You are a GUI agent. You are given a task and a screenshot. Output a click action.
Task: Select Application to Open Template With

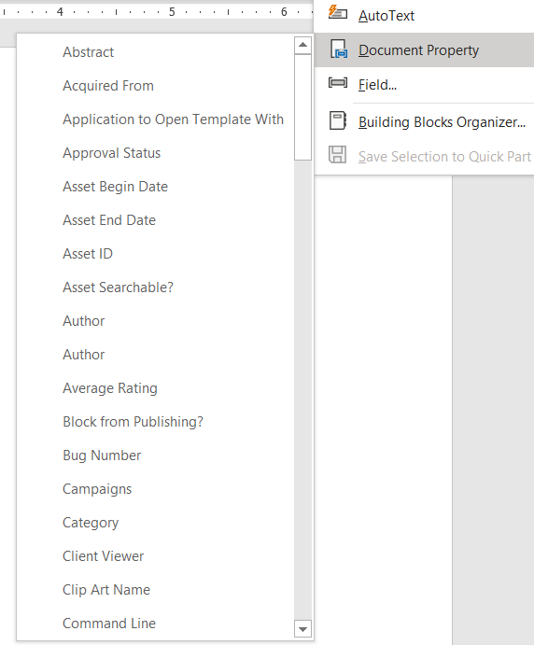pos(156,119)
